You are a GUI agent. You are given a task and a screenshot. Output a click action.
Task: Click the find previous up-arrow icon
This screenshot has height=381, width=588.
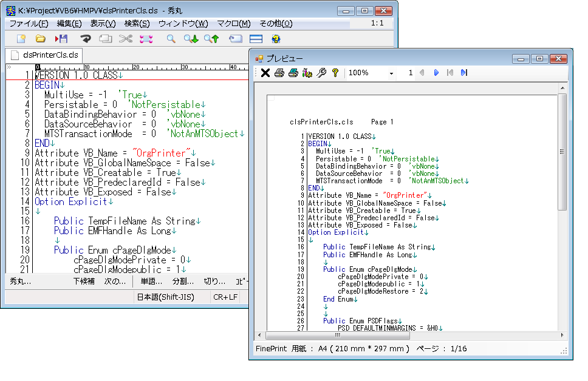coord(211,39)
